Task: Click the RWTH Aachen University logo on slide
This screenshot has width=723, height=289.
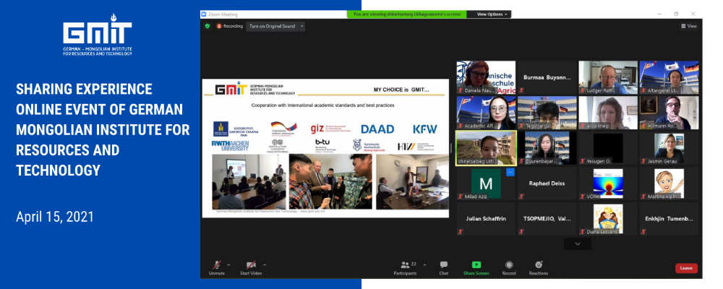Action: [230, 146]
